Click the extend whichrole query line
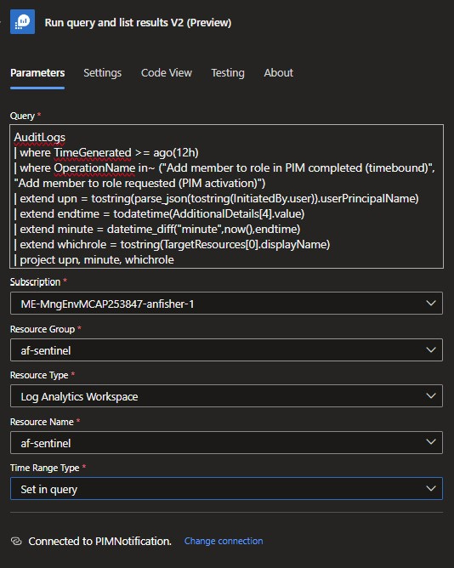 point(172,245)
